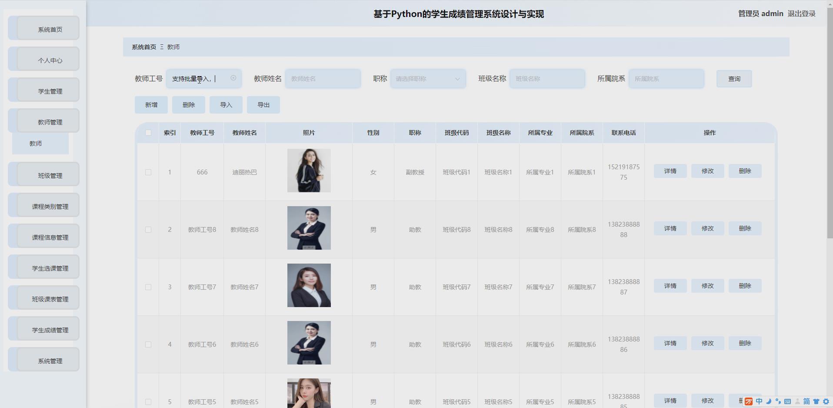Click cell 所属专业7
833x408 pixels.
pyautogui.click(x=540, y=287)
